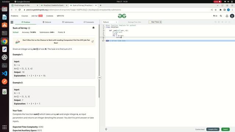Go back in browser history
The image size is (235, 132).
12,10
